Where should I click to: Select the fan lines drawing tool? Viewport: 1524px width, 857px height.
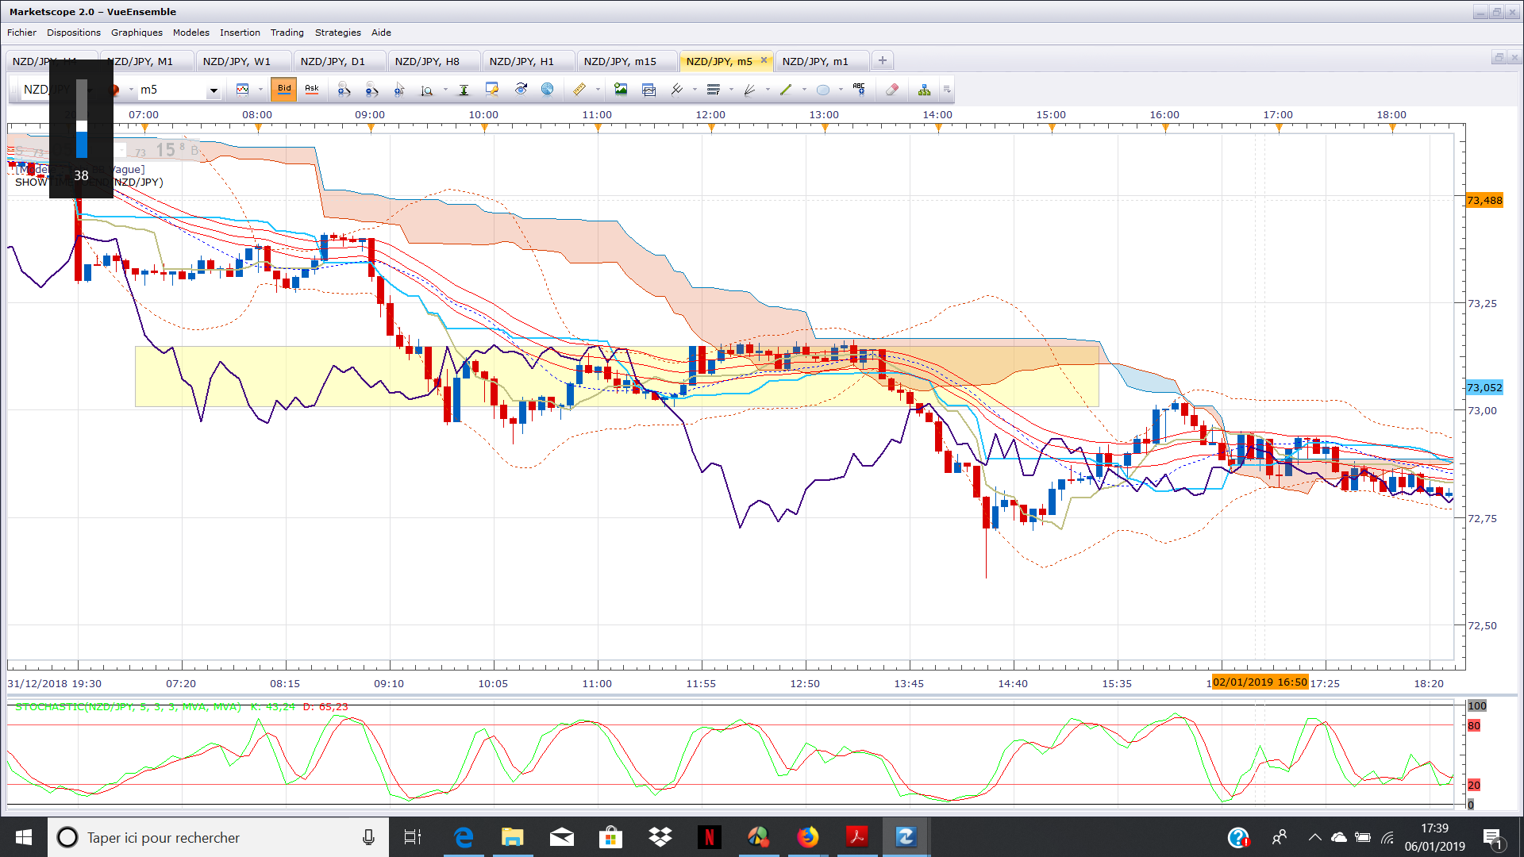point(749,90)
